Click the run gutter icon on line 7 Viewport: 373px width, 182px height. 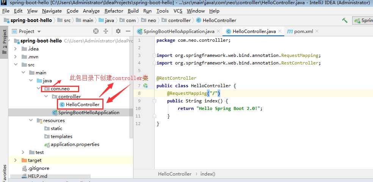pos(145,86)
